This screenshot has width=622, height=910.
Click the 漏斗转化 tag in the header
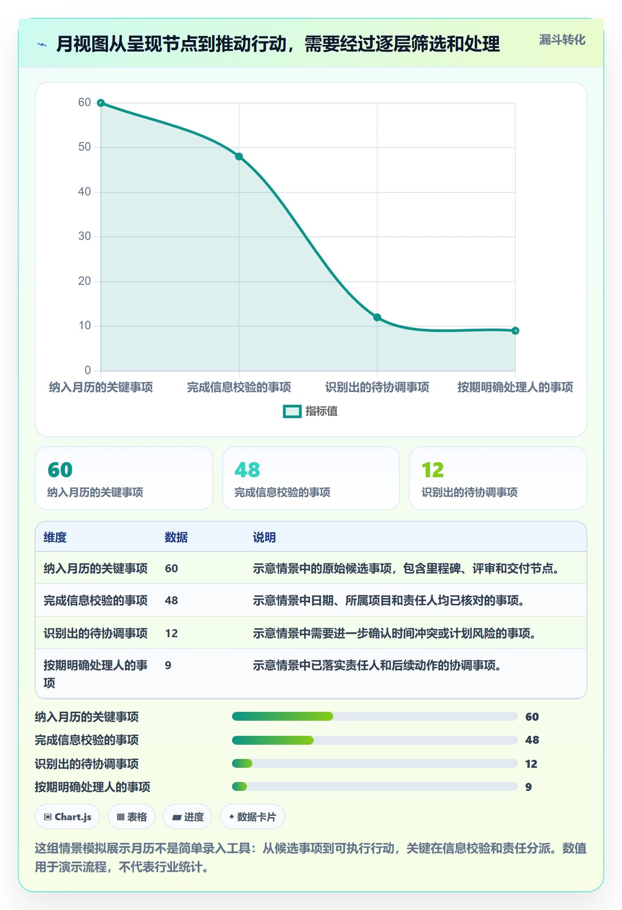coord(562,40)
